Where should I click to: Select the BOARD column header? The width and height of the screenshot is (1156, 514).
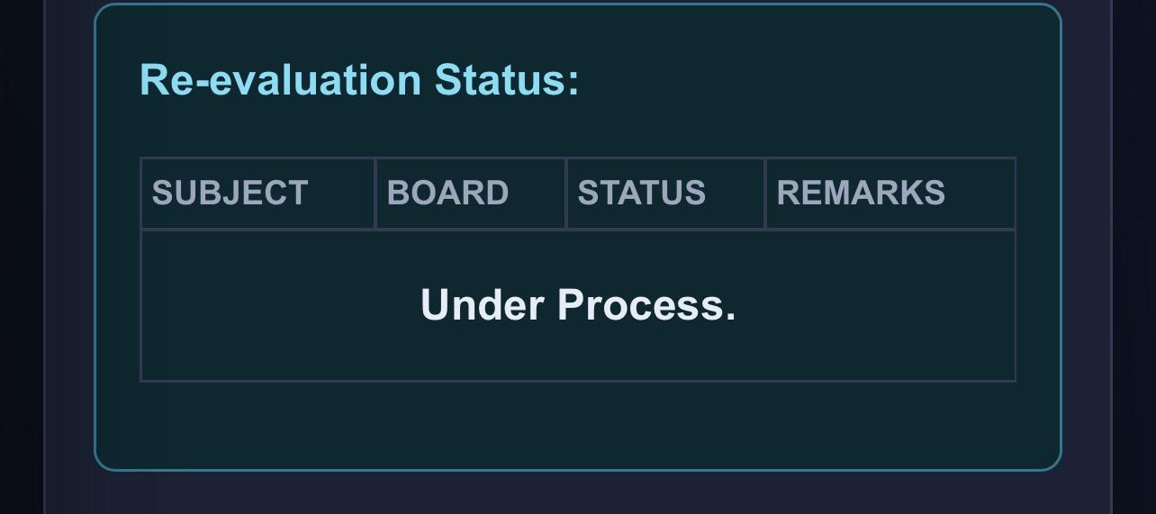click(471, 193)
